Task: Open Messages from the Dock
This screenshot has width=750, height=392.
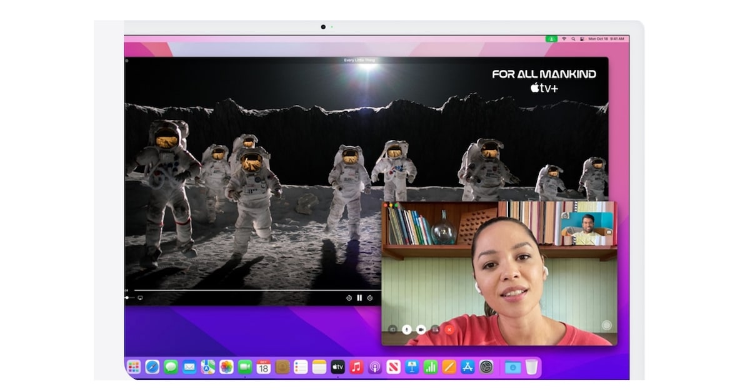Action: click(x=171, y=367)
